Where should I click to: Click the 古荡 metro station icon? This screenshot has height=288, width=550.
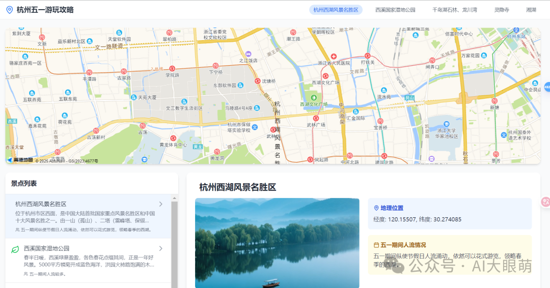coord(143,126)
